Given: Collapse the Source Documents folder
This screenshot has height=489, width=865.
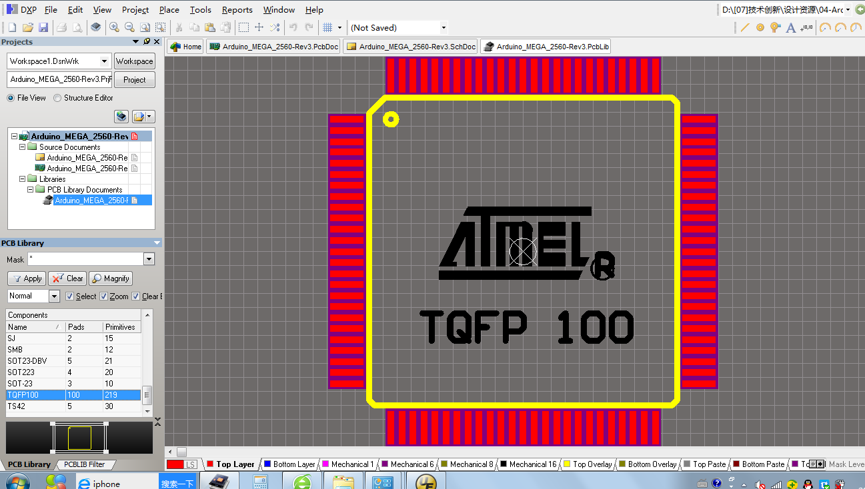Looking at the screenshot, I should pos(23,147).
